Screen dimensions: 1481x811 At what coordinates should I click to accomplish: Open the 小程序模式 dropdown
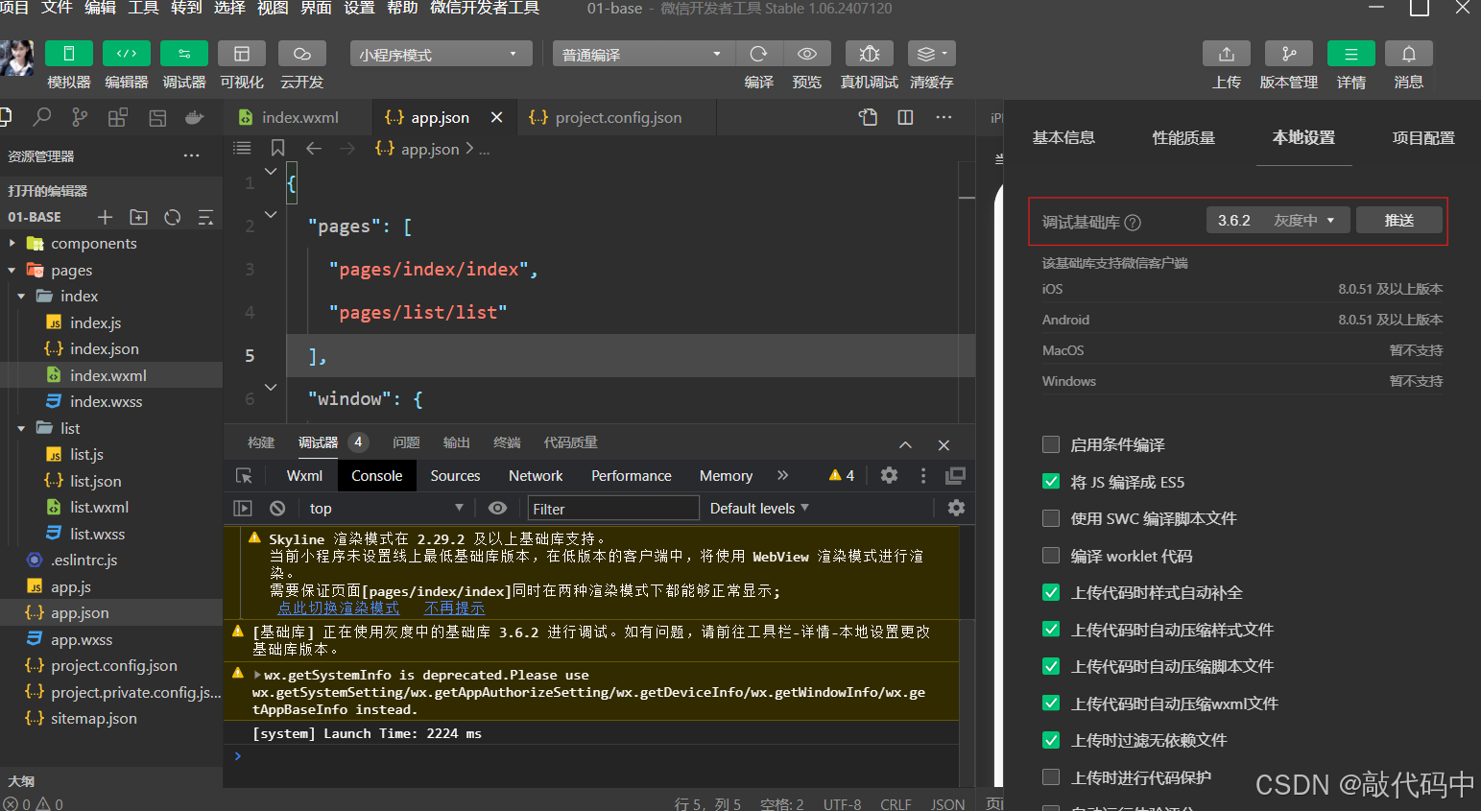coord(441,54)
